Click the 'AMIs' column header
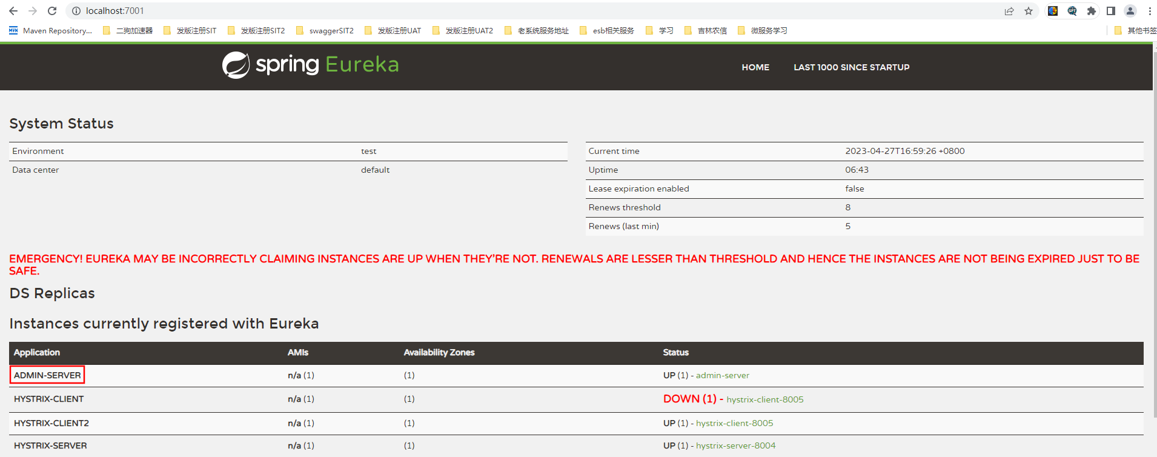1157x457 pixels. pos(298,352)
